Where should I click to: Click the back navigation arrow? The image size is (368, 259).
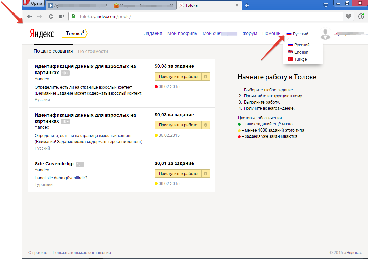coord(29,16)
